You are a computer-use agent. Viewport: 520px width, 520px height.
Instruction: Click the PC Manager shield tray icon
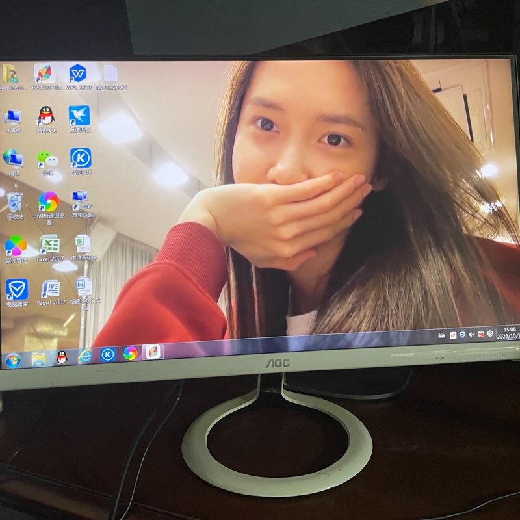click(462, 335)
